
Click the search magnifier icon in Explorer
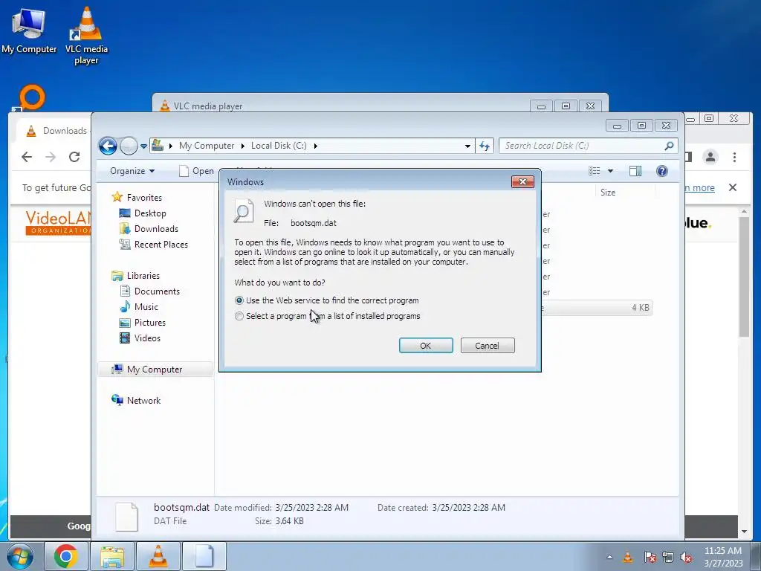tap(669, 146)
